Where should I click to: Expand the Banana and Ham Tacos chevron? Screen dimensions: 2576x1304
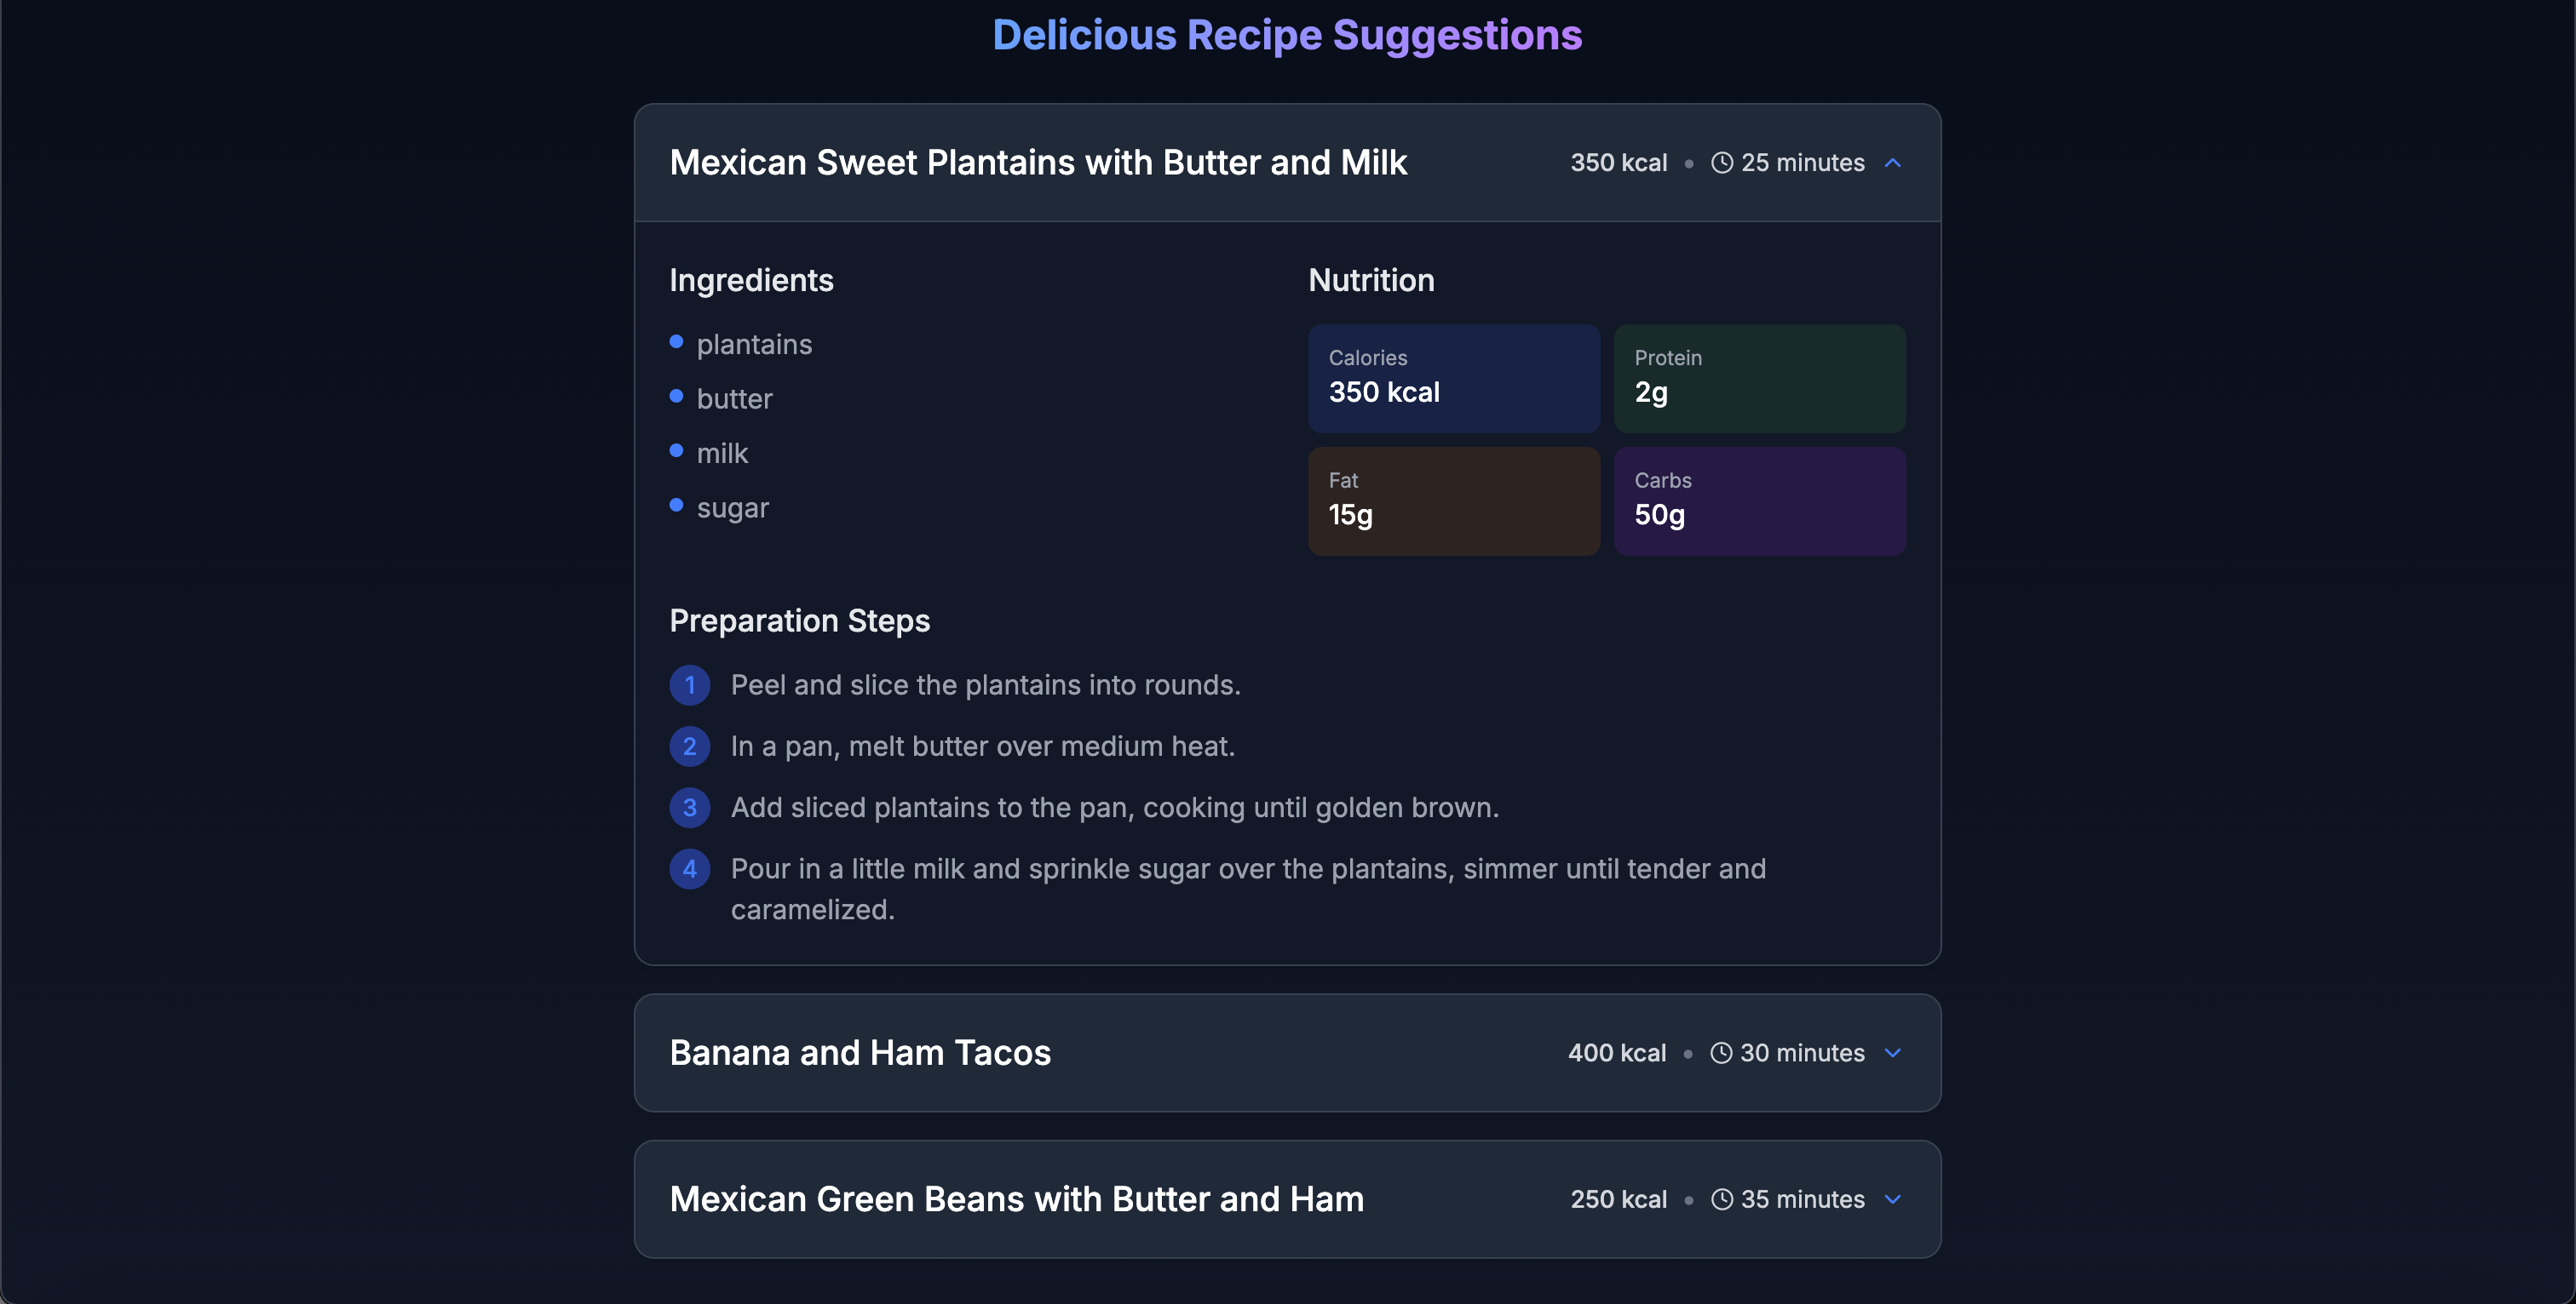click(1892, 1053)
